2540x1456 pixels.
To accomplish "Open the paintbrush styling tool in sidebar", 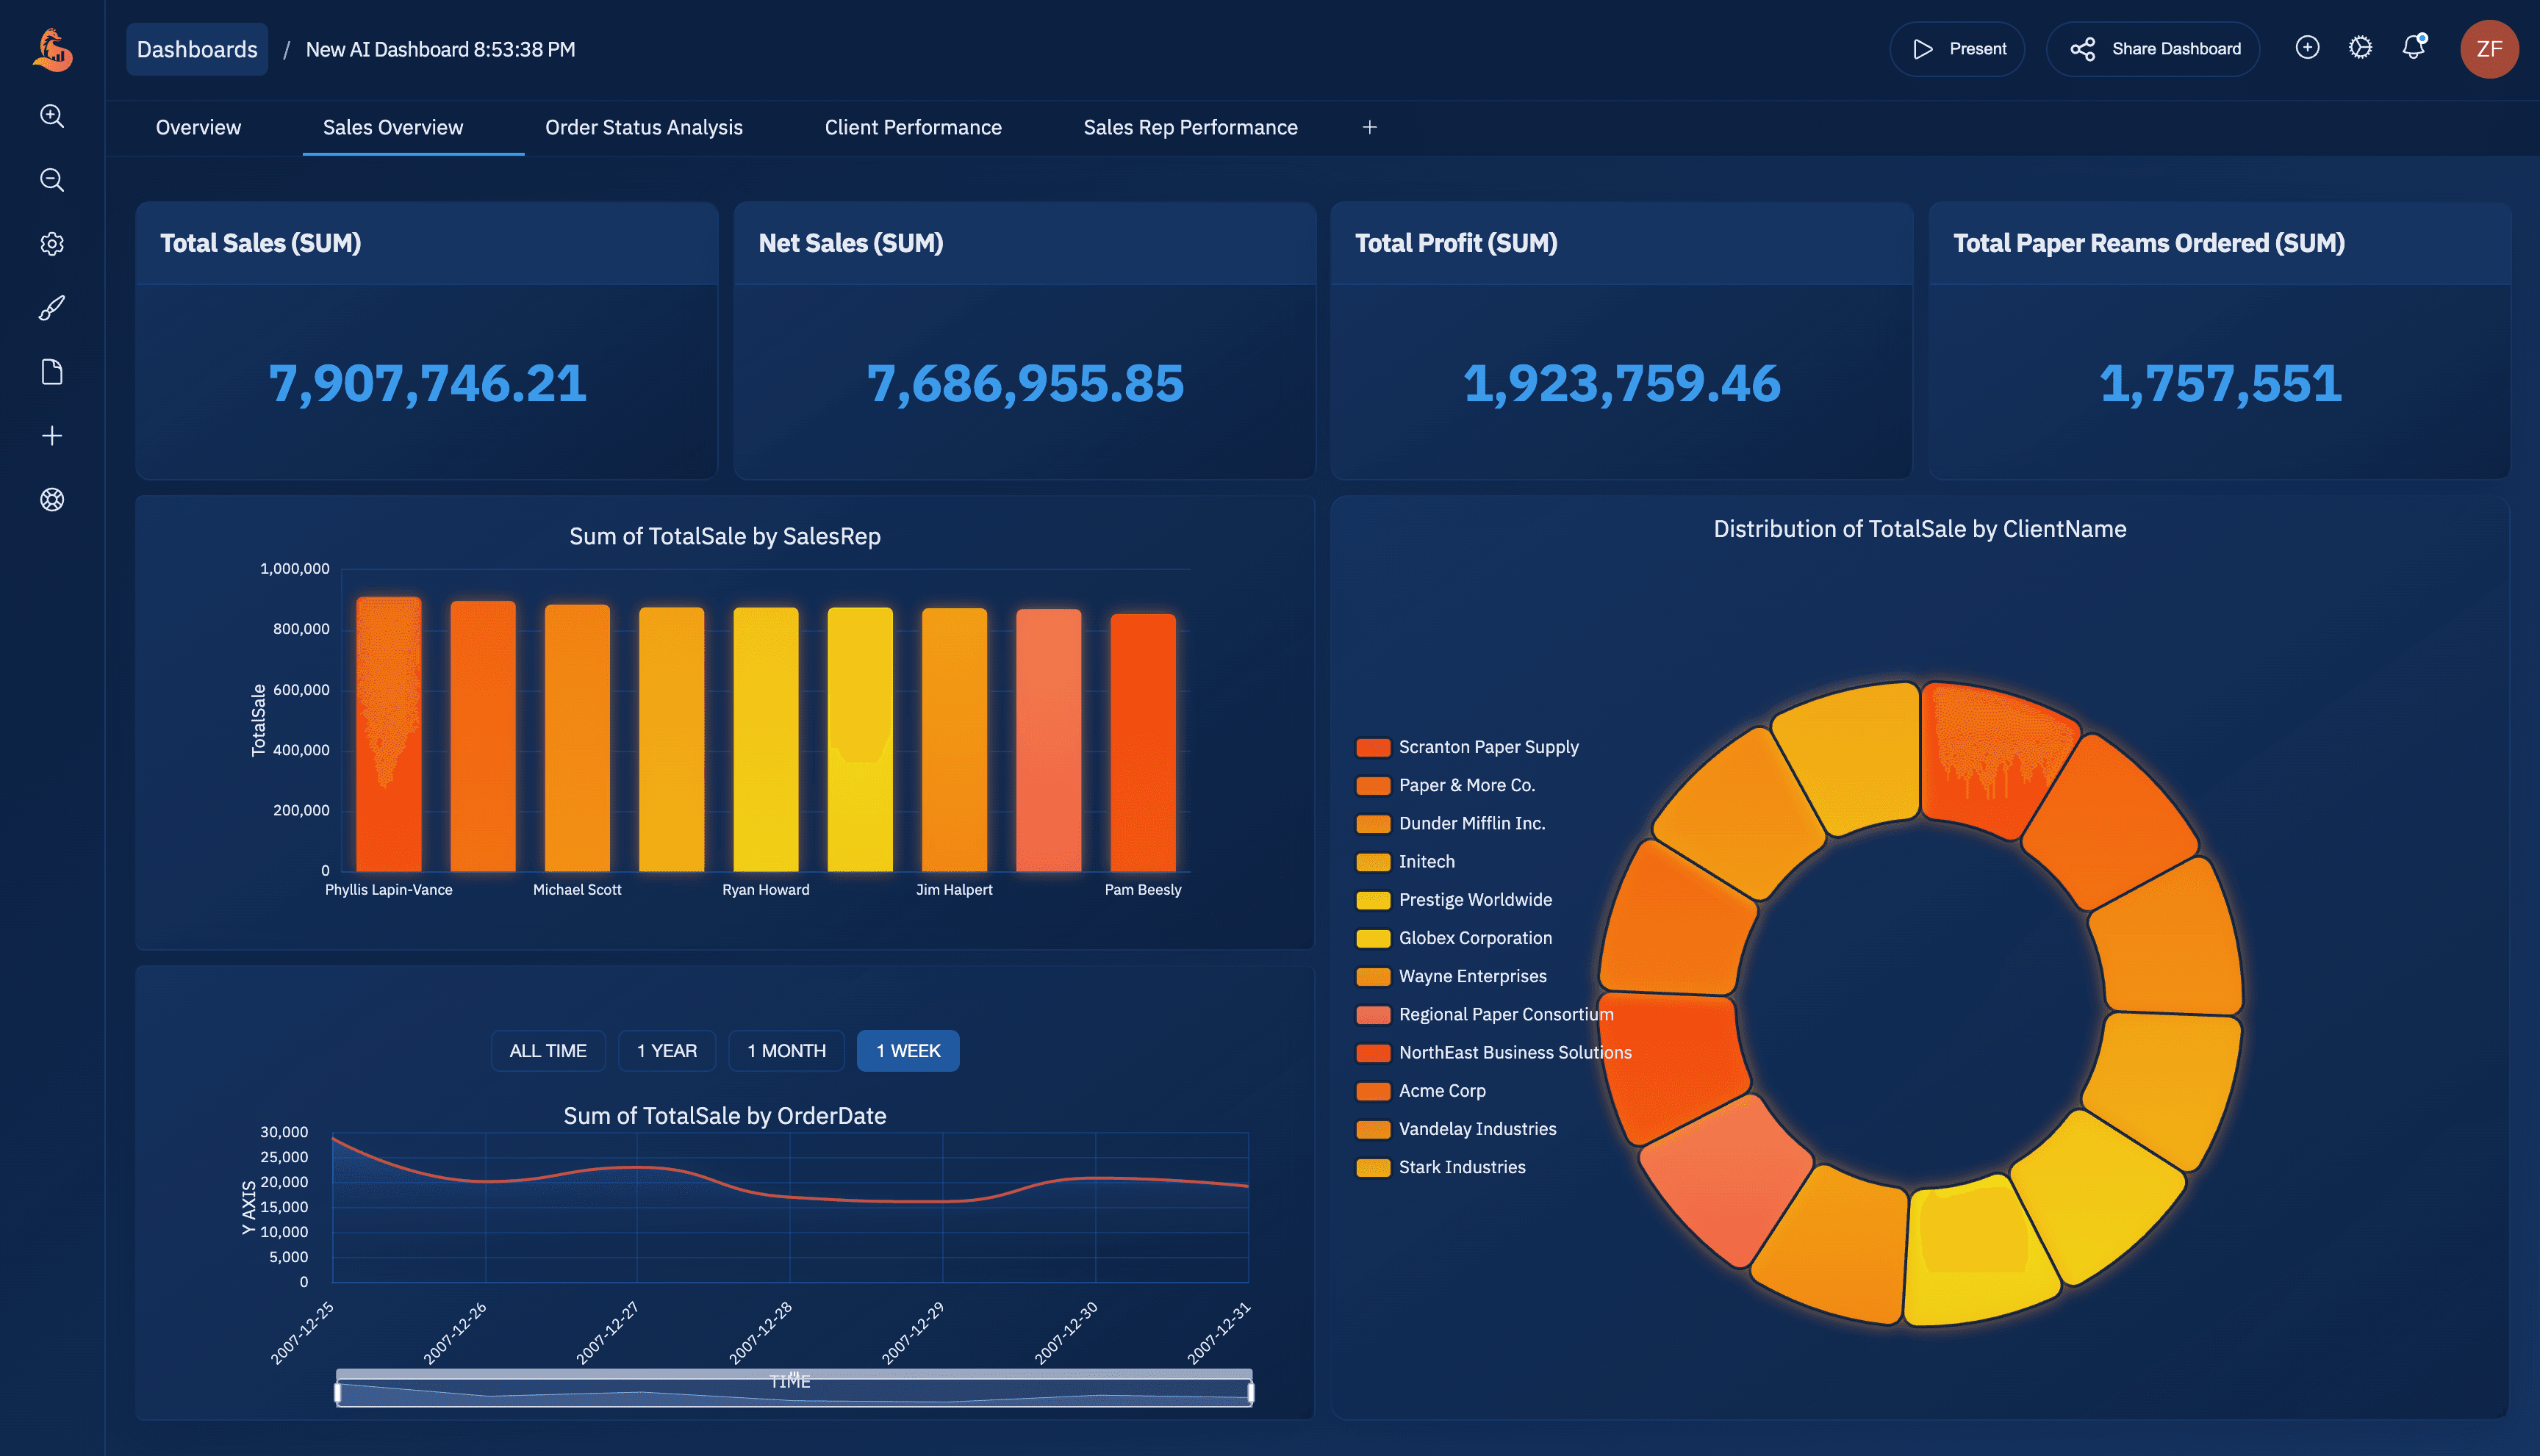I will pyautogui.click(x=51, y=308).
